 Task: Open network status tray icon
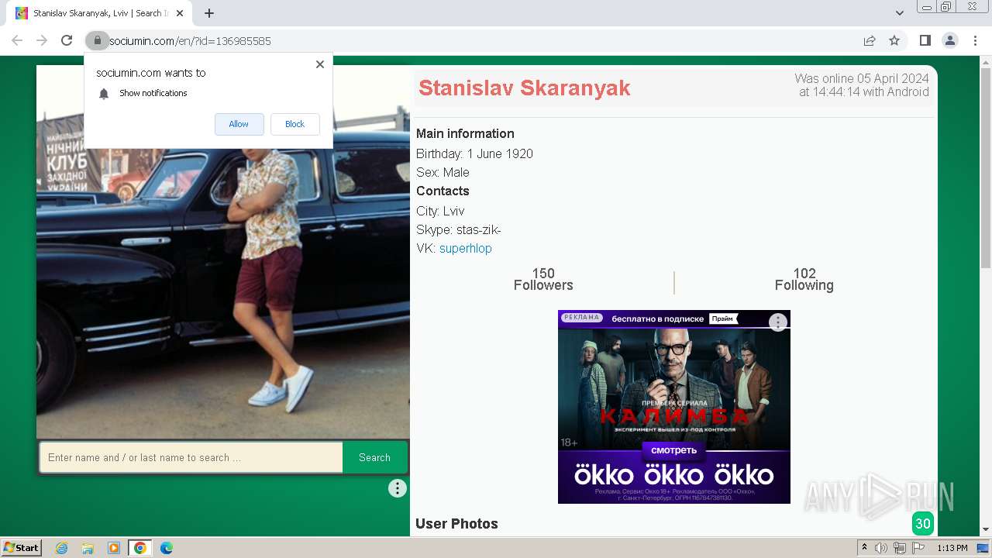(x=900, y=548)
